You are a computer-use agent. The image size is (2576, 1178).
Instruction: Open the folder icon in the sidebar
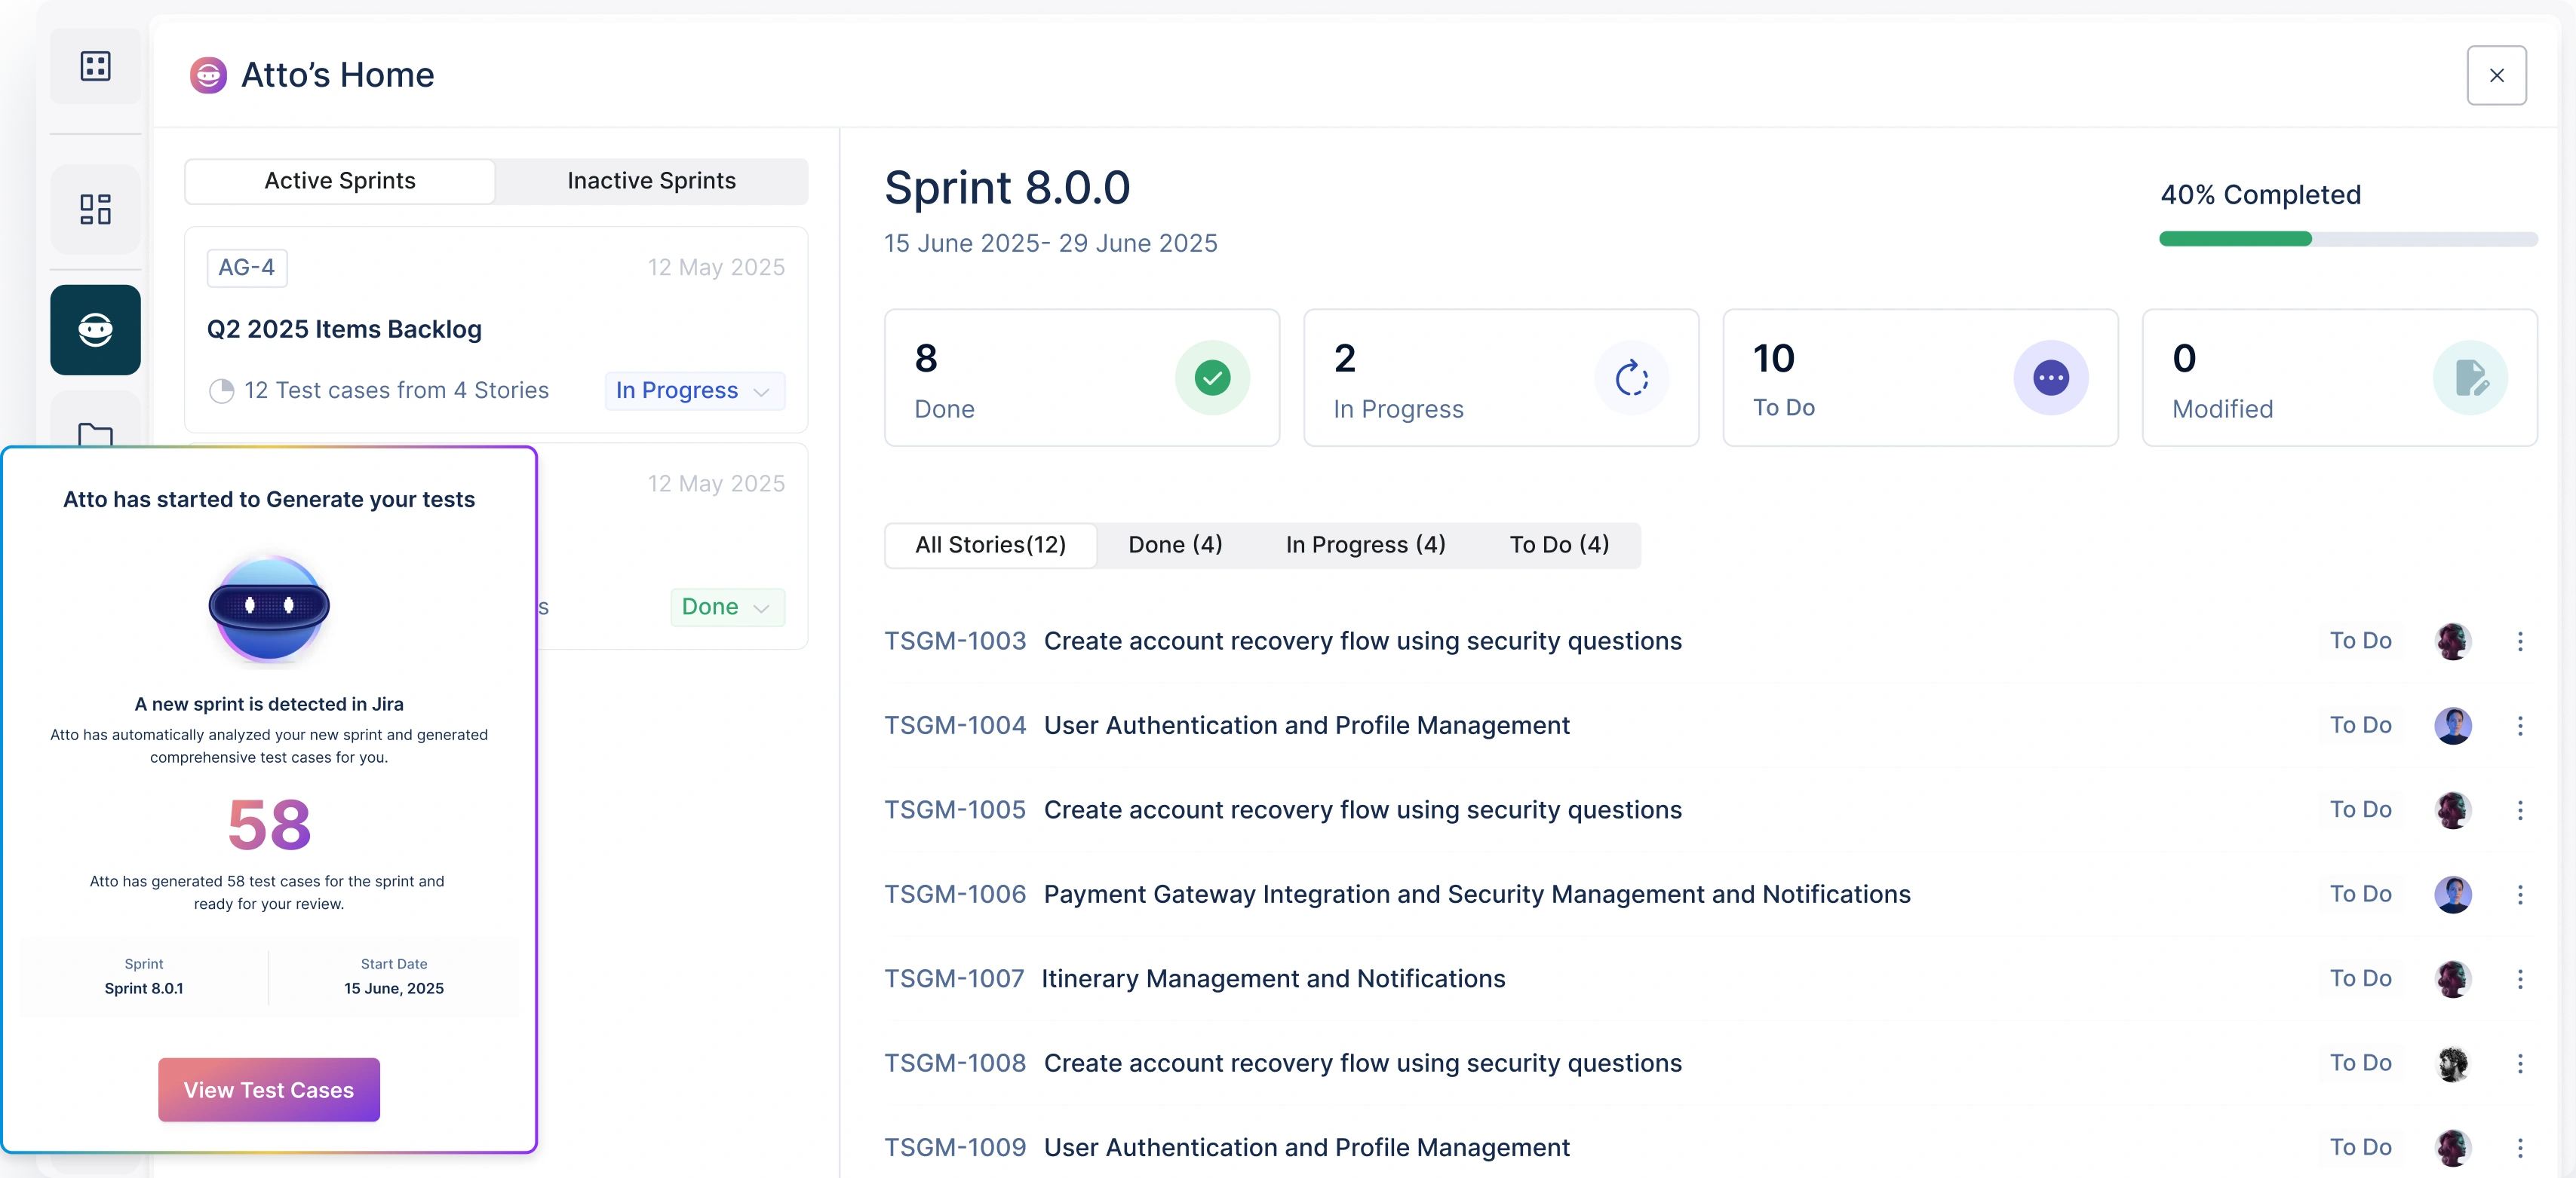[x=95, y=438]
